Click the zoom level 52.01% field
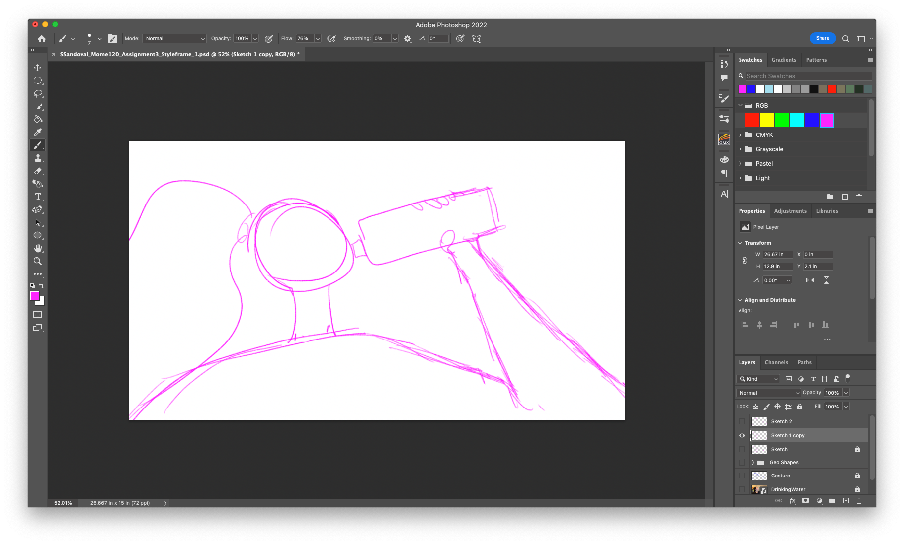904x544 pixels. point(63,503)
